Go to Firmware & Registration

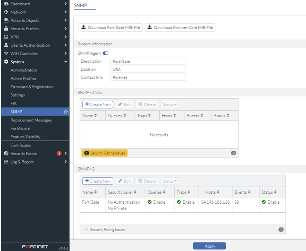pos(32,87)
